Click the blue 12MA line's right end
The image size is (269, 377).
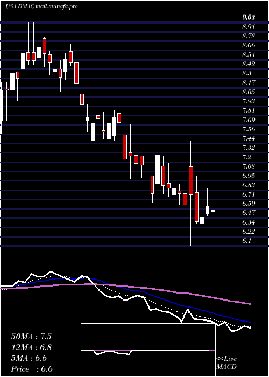[x=250, y=322]
